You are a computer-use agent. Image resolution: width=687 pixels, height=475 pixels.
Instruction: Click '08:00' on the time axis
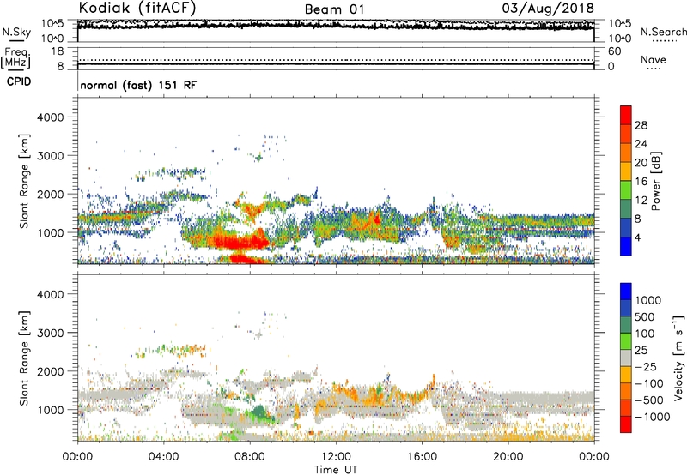click(250, 457)
